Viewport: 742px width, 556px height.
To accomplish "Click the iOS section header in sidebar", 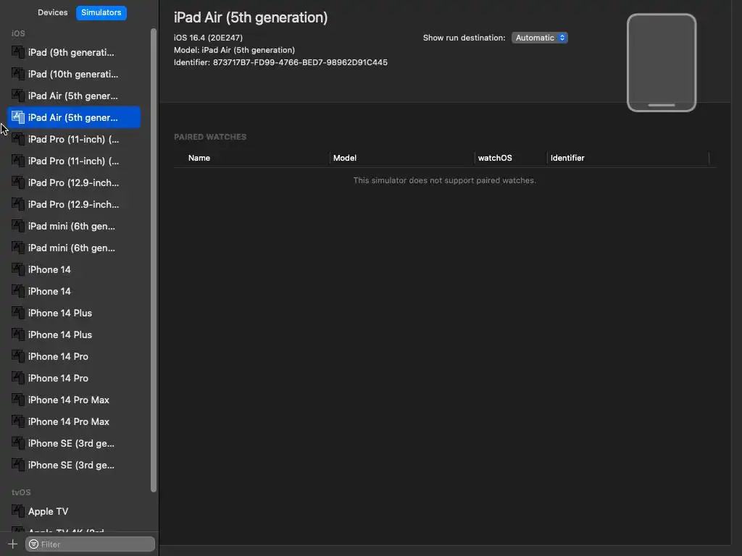I will coord(18,33).
